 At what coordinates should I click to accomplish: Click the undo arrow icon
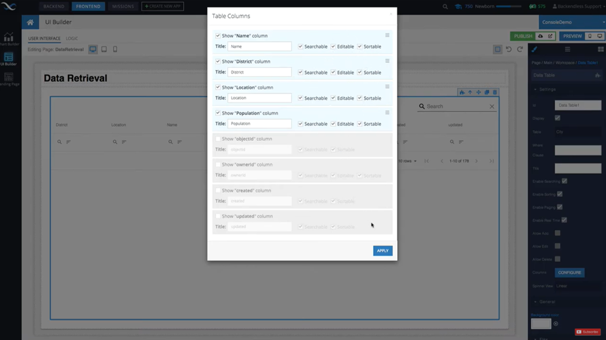(x=508, y=50)
